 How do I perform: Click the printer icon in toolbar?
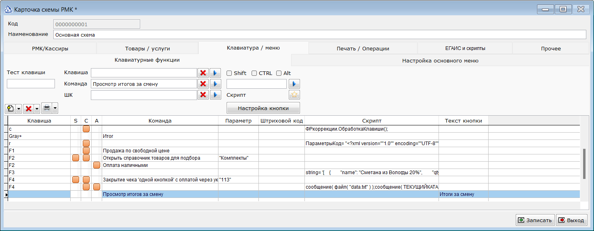coord(47,108)
